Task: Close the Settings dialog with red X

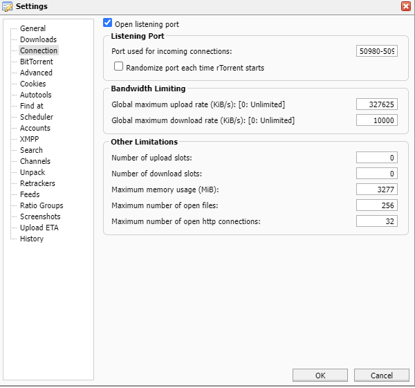Action: click(x=406, y=6)
